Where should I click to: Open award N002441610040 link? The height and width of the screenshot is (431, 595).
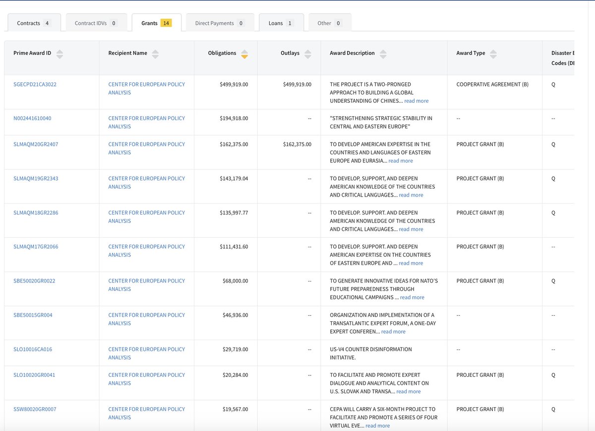(32, 118)
